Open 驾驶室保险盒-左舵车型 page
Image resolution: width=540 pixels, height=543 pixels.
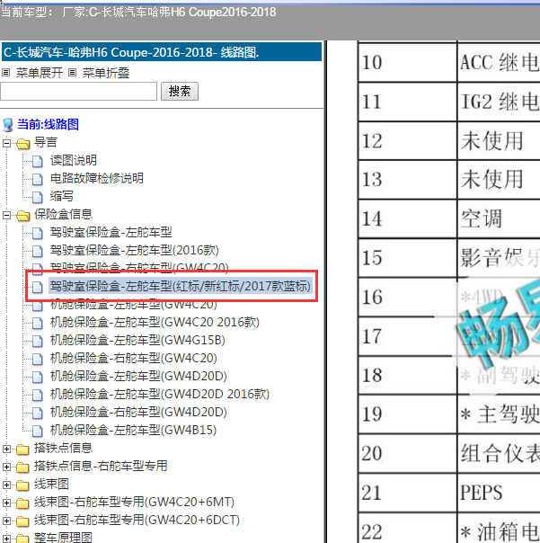(x=111, y=232)
